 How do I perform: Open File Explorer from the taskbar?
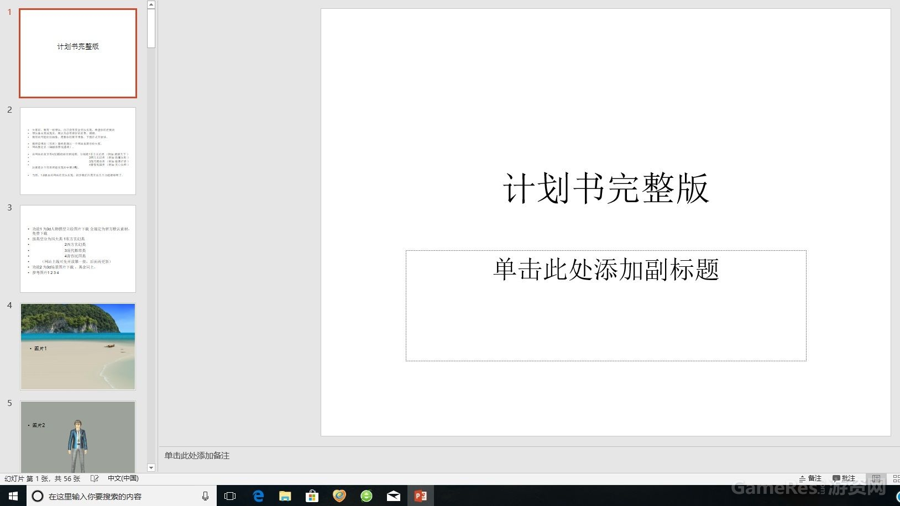285,496
